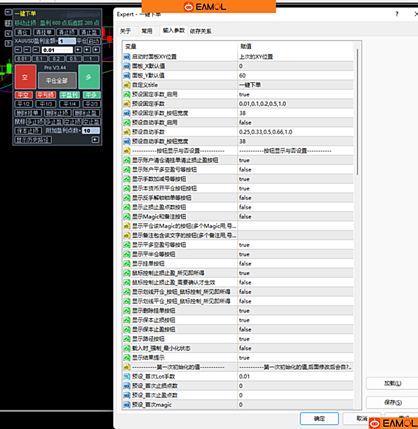Viewport: 418px width, 429px height.
Task: Click icon of 载入时_强制_最小化状态 row
Action: tap(126, 348)
